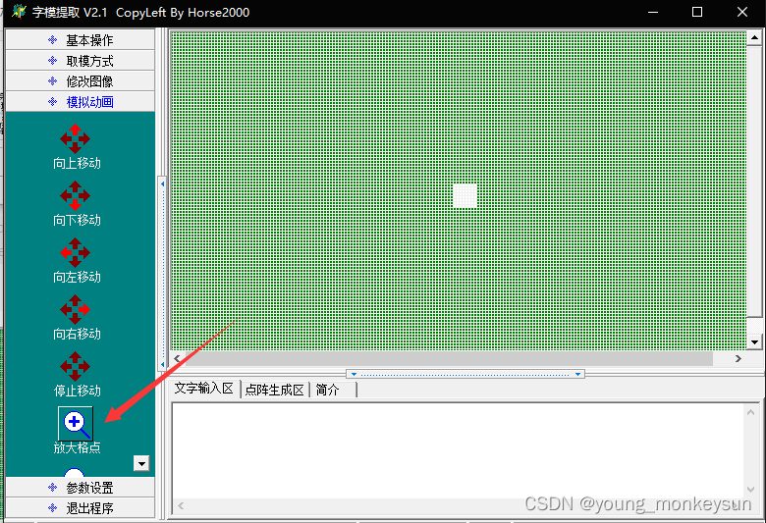Expand the 修改图像 section

[81, 81]
